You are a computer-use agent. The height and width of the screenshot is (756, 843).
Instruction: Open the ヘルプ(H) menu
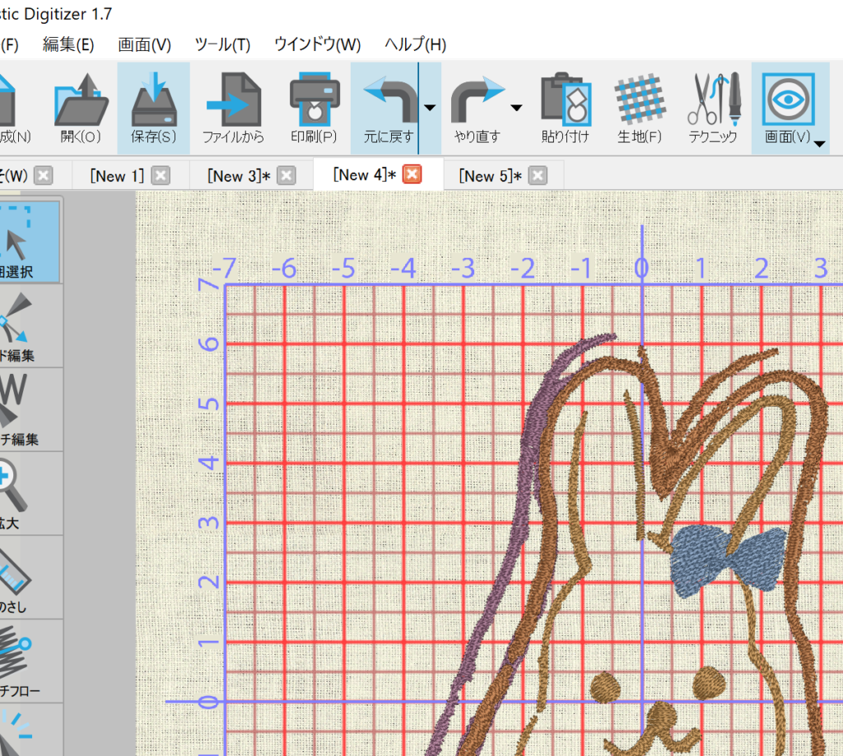click(415, 44)
